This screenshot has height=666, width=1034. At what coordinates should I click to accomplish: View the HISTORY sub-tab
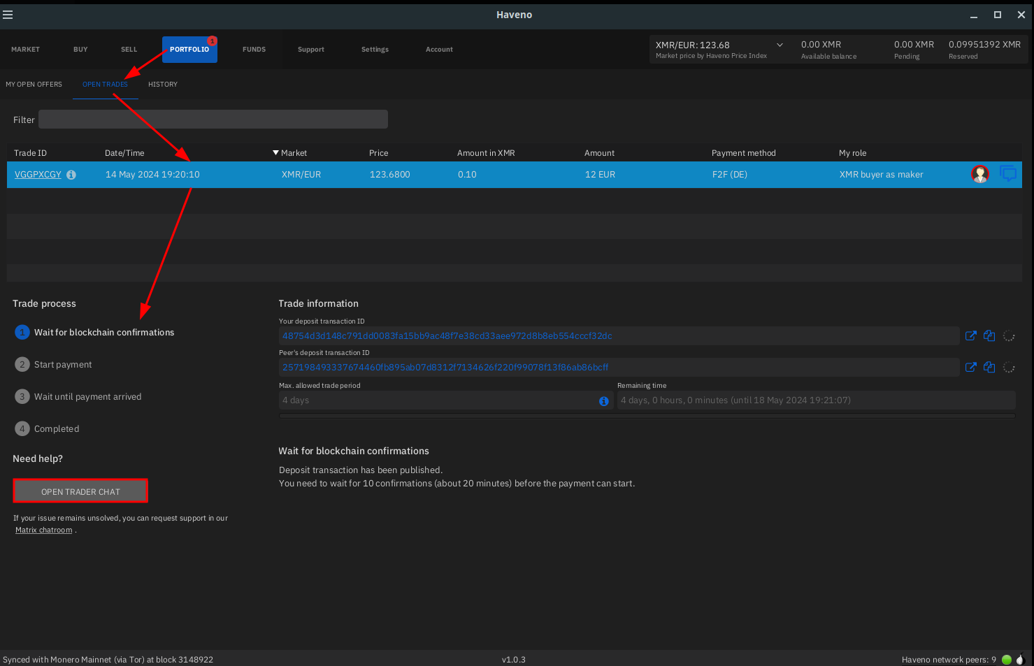coord(163,85)
